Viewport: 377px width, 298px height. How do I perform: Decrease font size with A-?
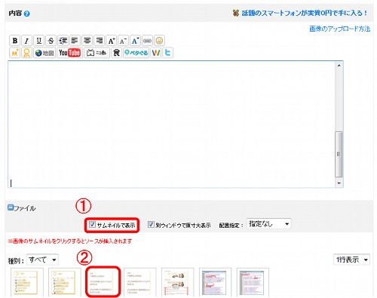point(123,41)
